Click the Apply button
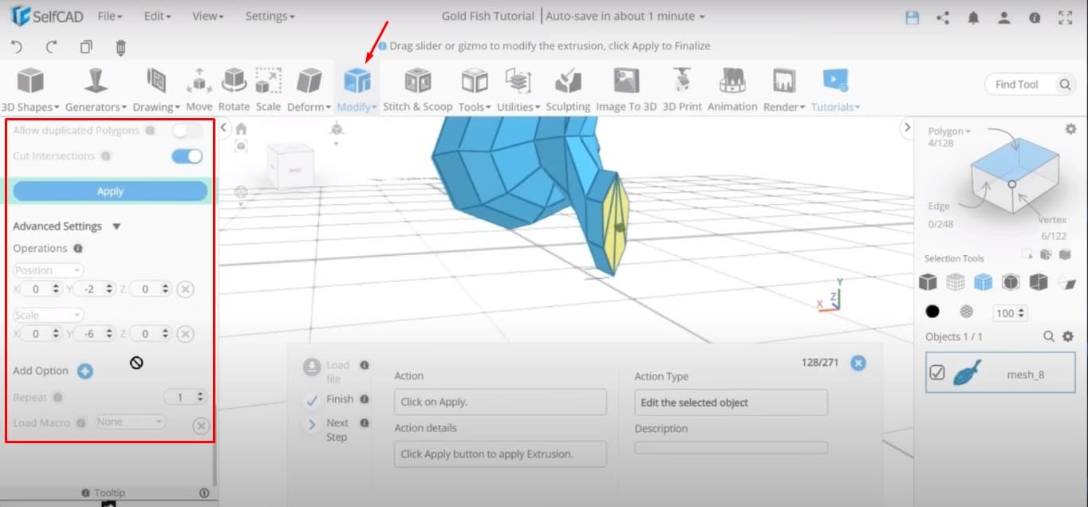The width and height of the screenshot is (1088, 507). click(x=110, y=191)
